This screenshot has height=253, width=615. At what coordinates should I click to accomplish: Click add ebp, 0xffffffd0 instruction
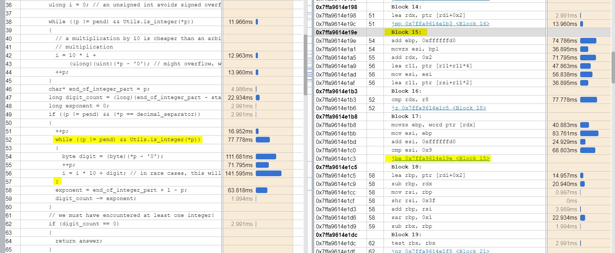pos(423,41)
